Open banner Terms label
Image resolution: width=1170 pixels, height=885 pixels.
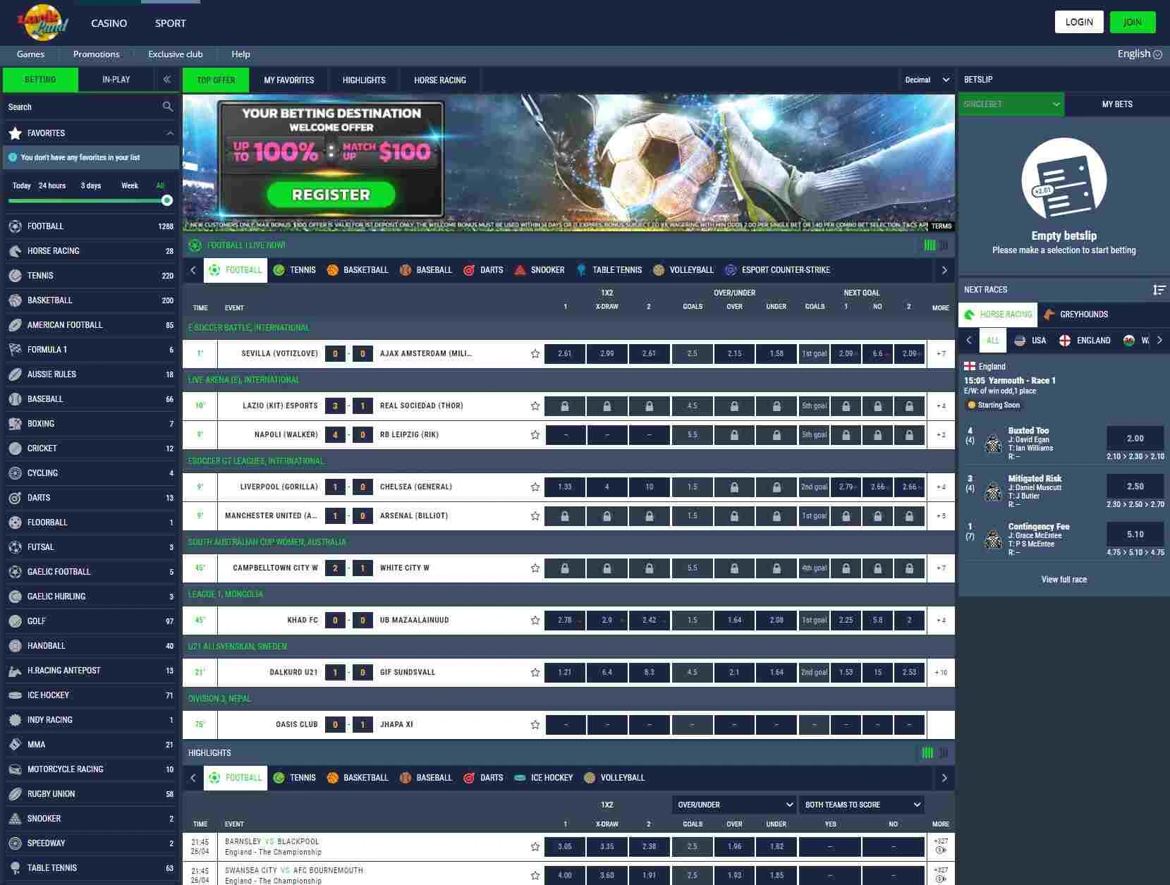[x=941, y=226]
